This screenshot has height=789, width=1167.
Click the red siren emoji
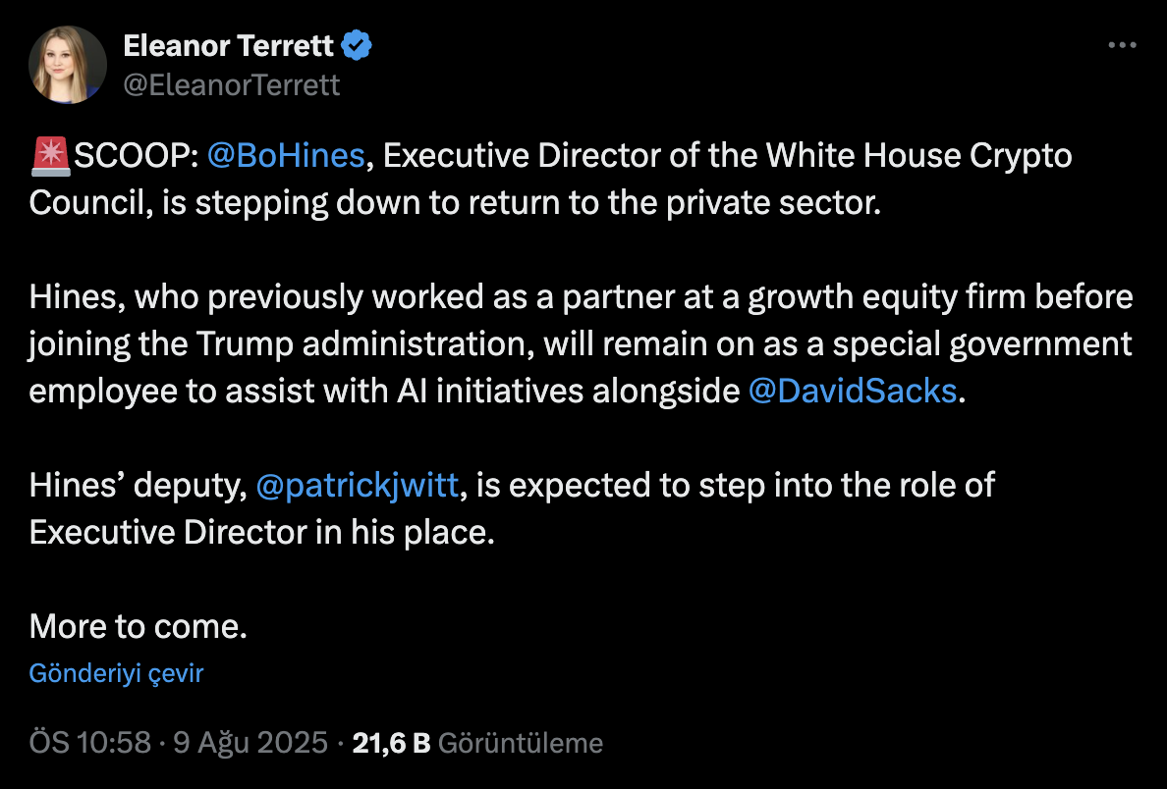tap(49, 156)
